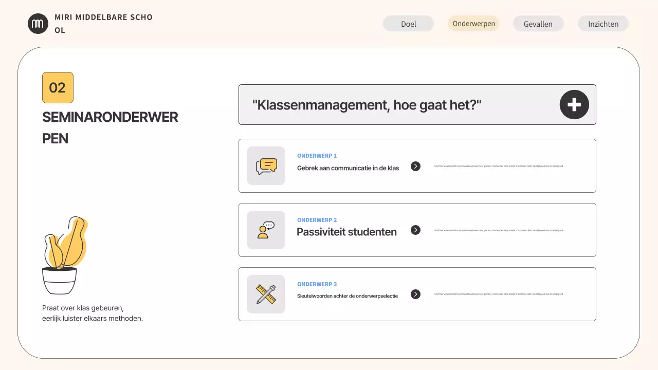Select the ruler and pencil icon
658x370 pixels.
click(266, 294)
